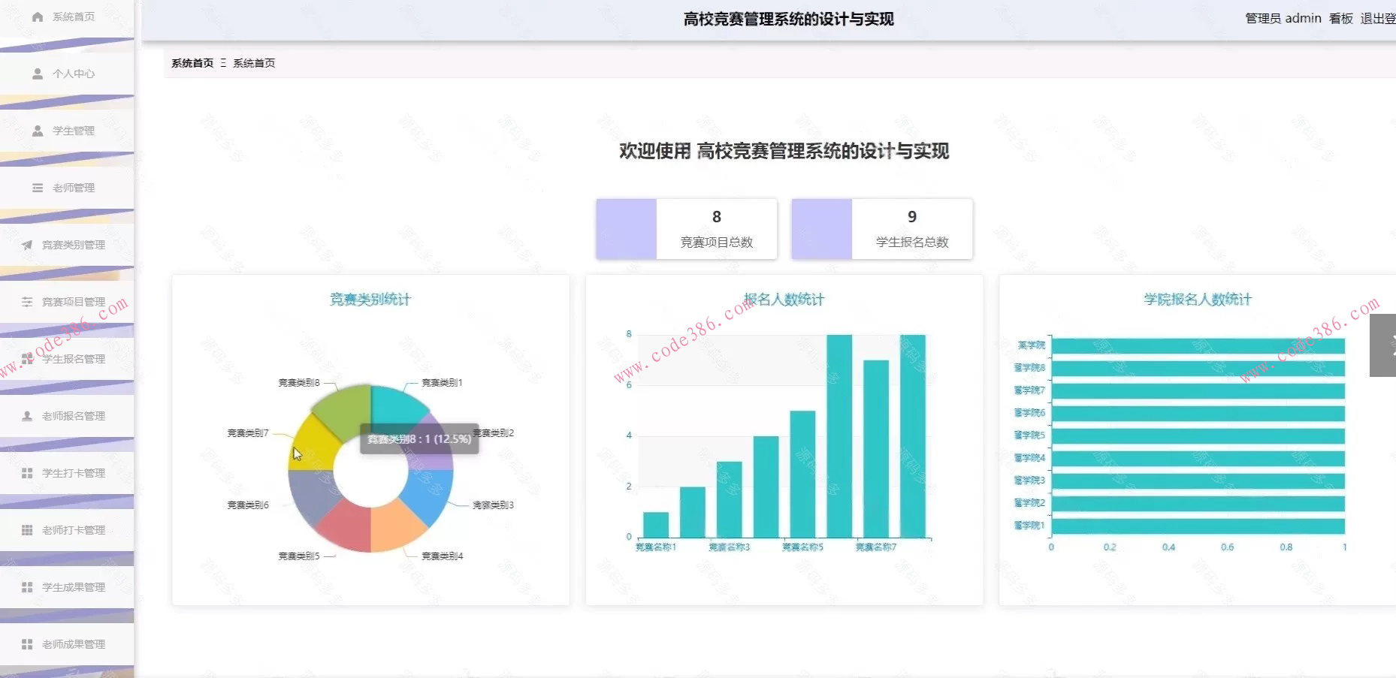
Task: Open 学生报名管理 from the sidebar
Action: pos(73,359)
